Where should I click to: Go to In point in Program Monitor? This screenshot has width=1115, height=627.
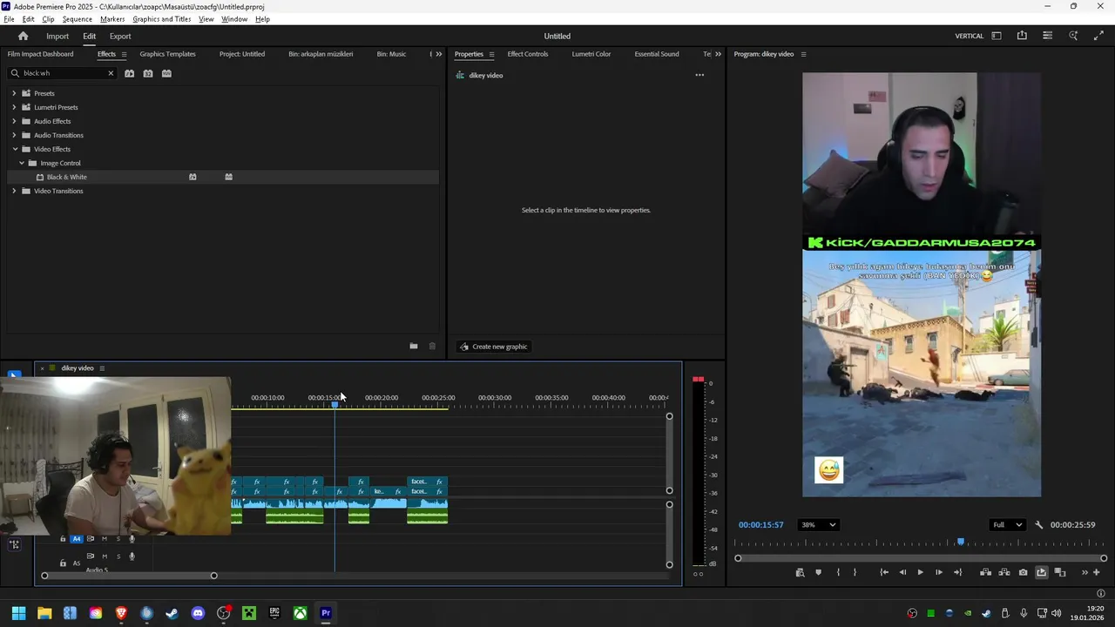coord(884,572)
